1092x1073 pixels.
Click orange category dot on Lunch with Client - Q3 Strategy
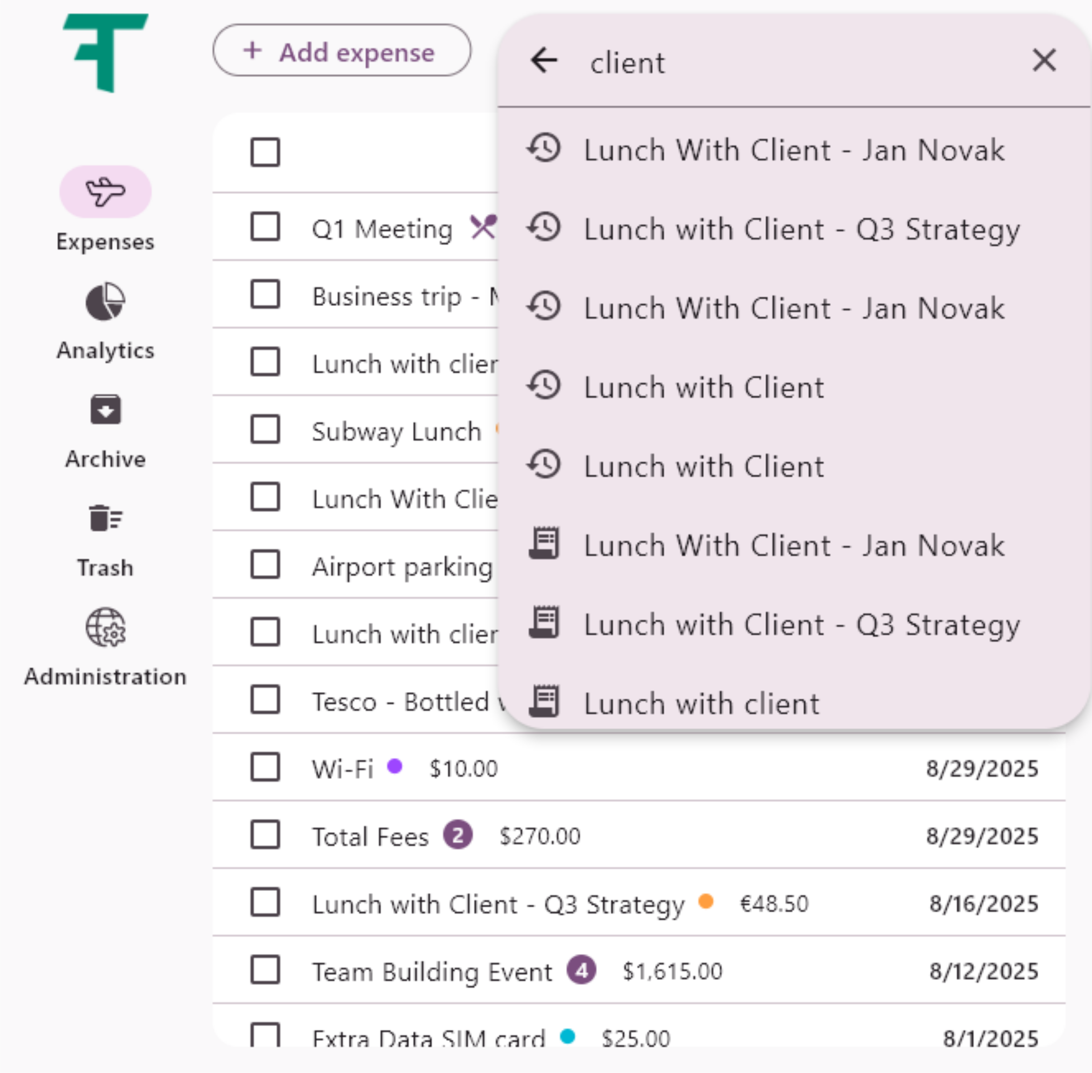click(705, 902)
